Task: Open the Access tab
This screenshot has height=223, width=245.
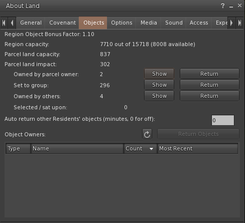Action: point(199,23)
